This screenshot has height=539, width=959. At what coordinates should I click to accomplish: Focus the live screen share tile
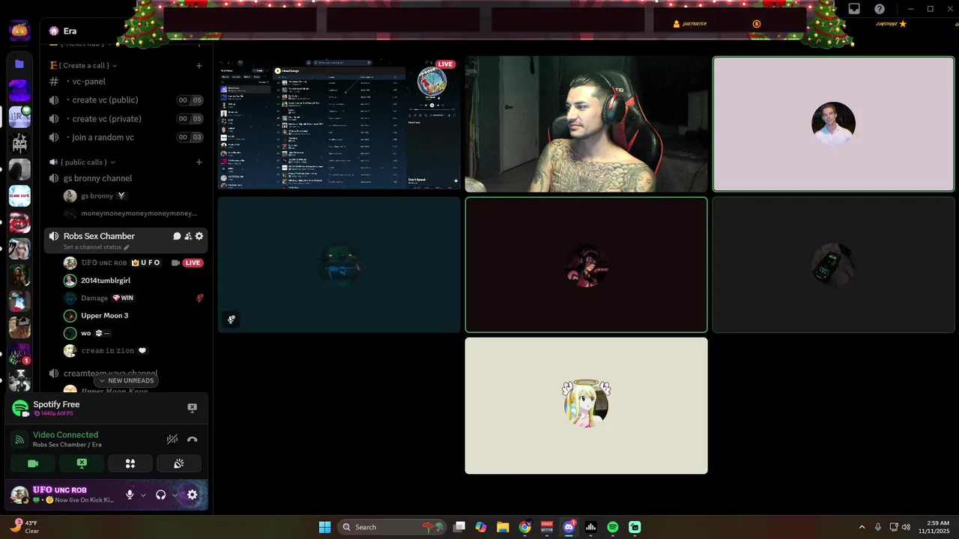[x=339, y=124]
